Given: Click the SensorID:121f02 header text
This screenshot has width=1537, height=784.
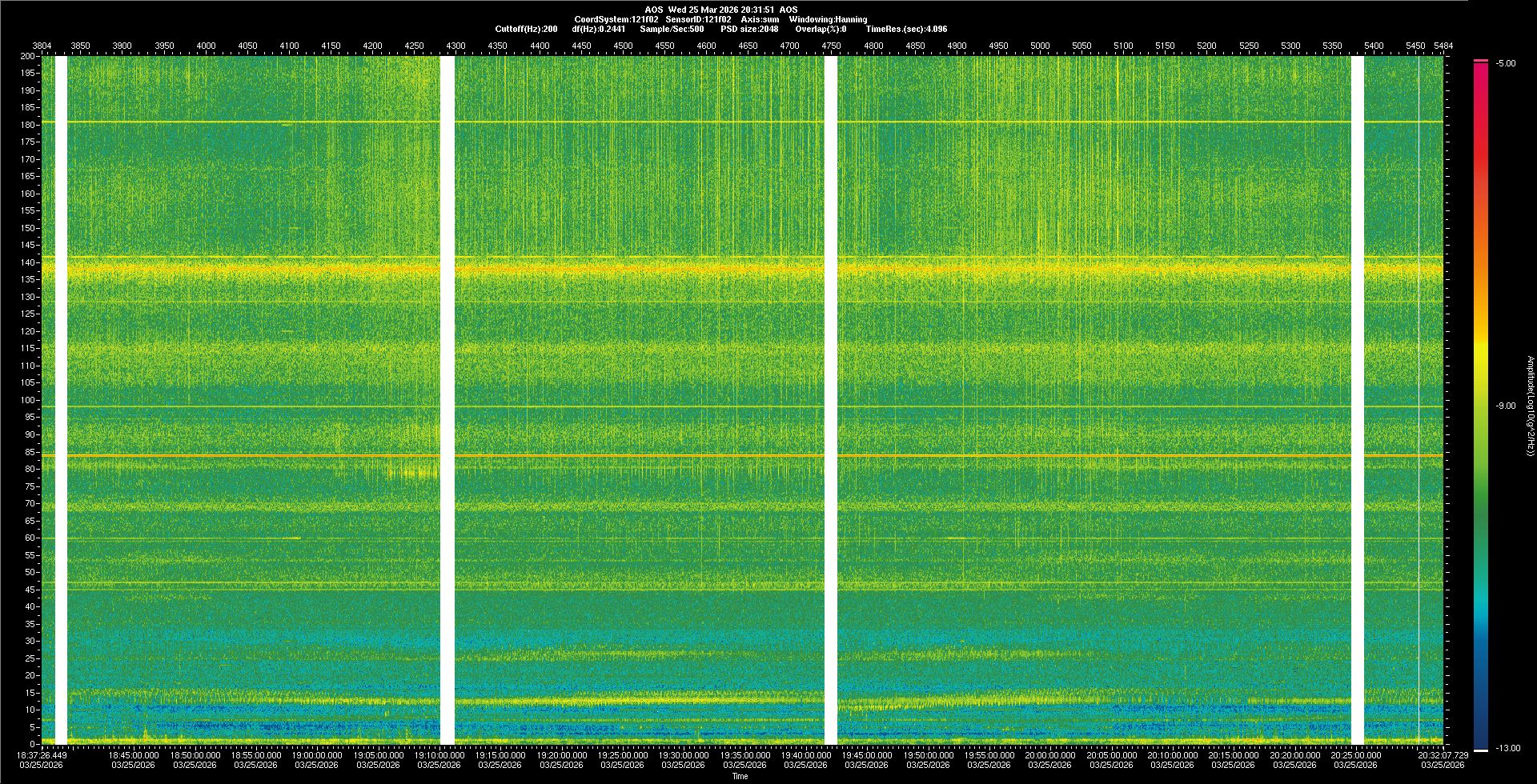Looking at the screenshot, I should [x=698, y=19].
